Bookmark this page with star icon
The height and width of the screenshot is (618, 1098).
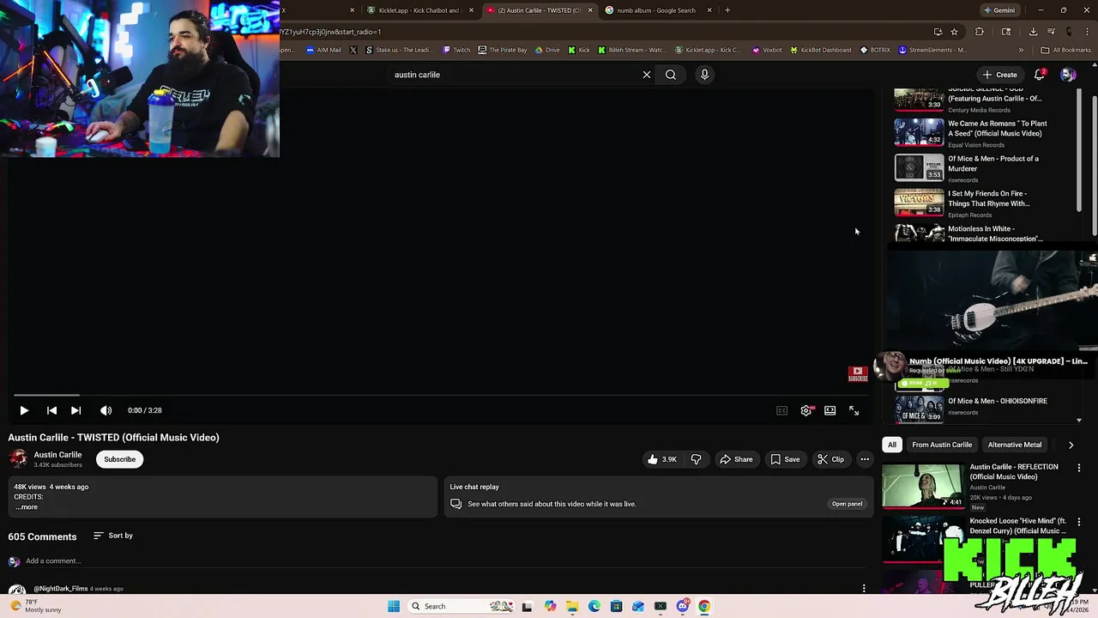(954, 32)
